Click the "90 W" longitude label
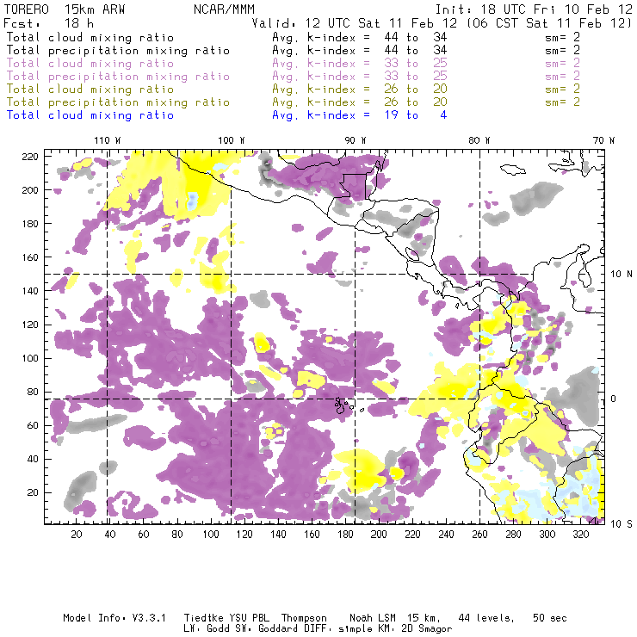 356,140
